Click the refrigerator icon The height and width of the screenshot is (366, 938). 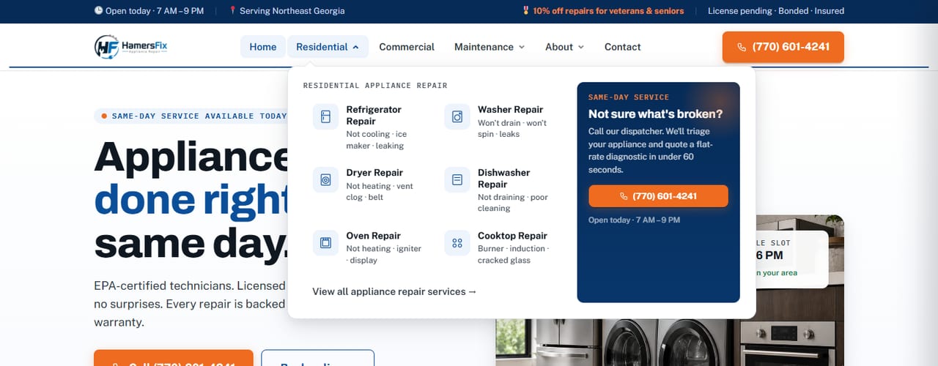325,116
